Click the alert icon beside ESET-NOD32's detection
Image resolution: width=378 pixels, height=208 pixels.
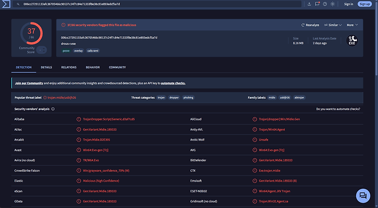tap(255, 191)
